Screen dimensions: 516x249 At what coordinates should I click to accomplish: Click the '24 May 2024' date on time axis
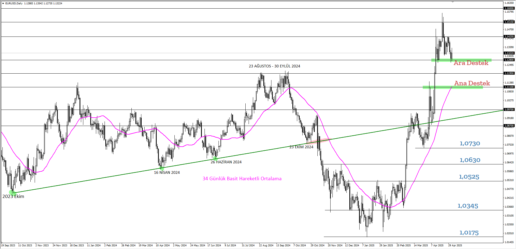coord(198,246)
